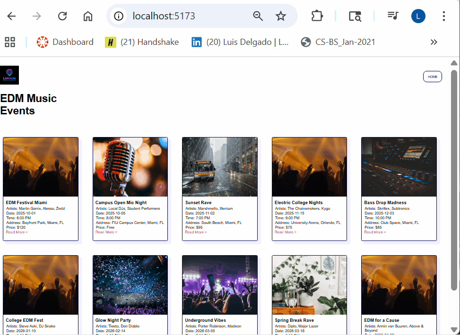
Task: Click 'Artists: Steve Aoki, DJ Snake' text
Action: 31,326
